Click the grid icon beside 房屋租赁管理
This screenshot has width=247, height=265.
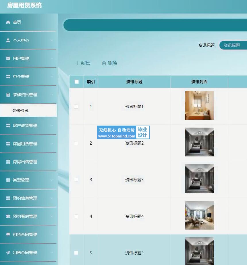[x=8, y=144]
